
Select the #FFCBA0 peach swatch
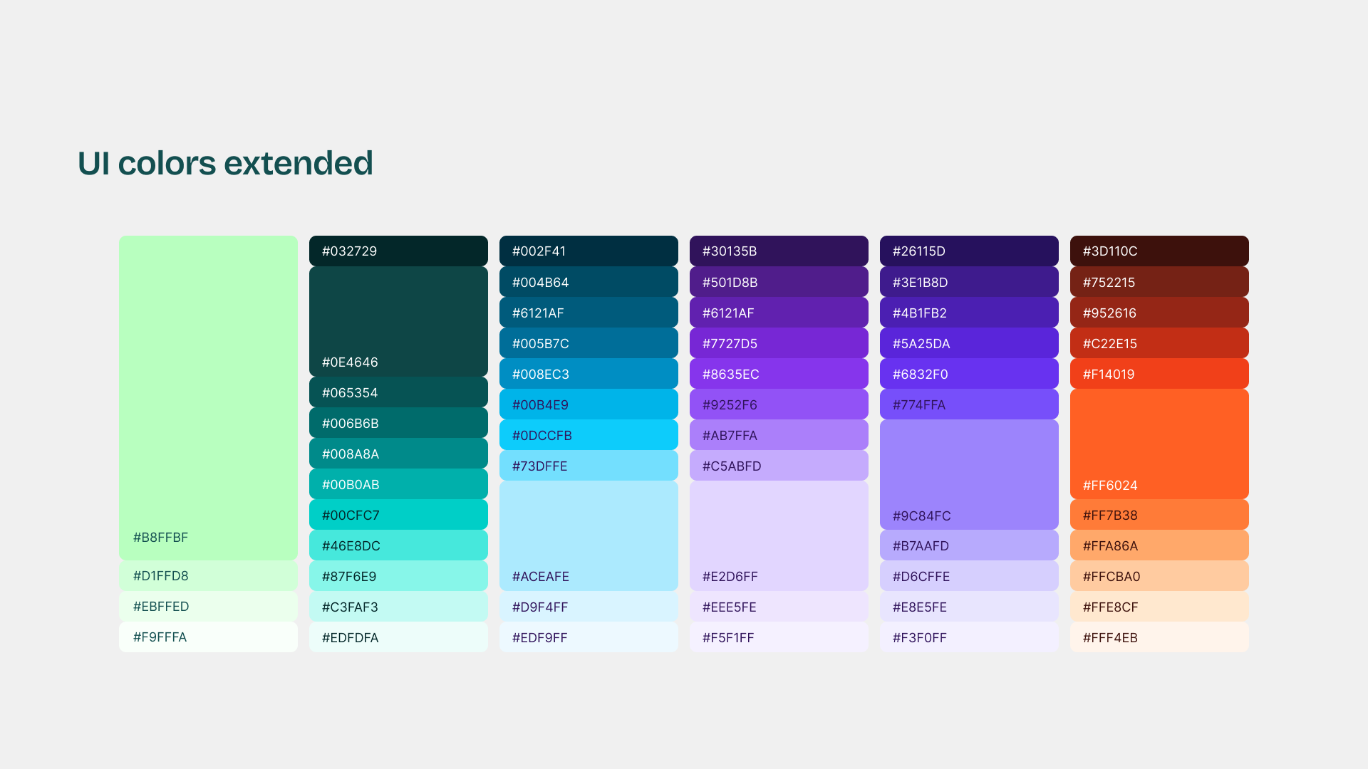(x=1159, y=576)
